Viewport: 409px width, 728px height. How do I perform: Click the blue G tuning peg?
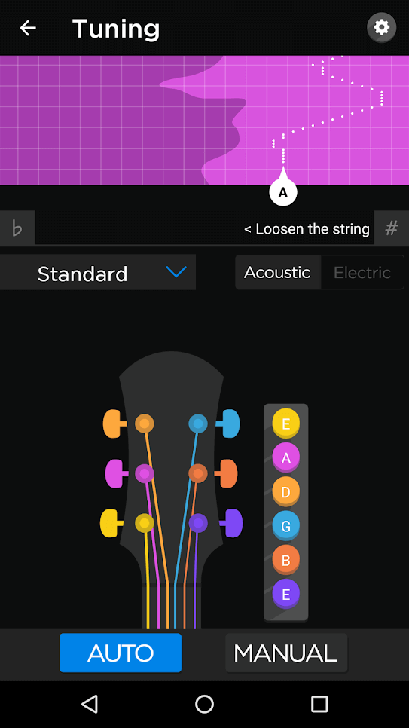pyautogui.click(x=228, y=424)
